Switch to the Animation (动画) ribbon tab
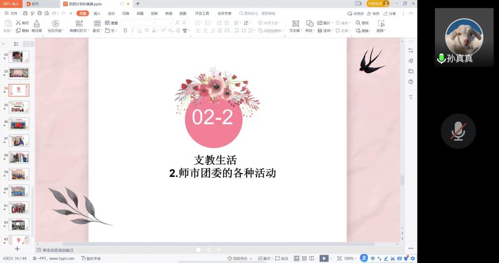499x263 pixels. [140, 13]
